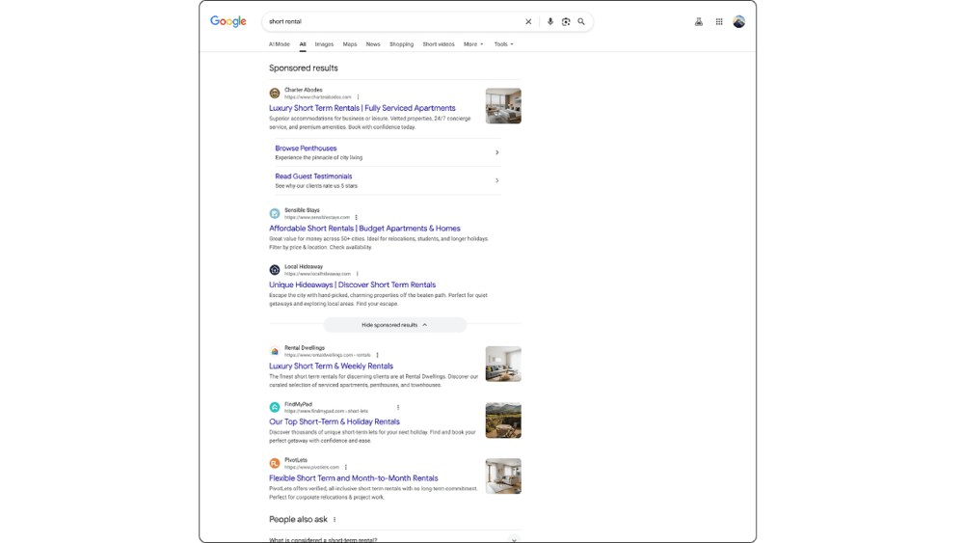Start voice search with microphone icon

click(550, 21)
